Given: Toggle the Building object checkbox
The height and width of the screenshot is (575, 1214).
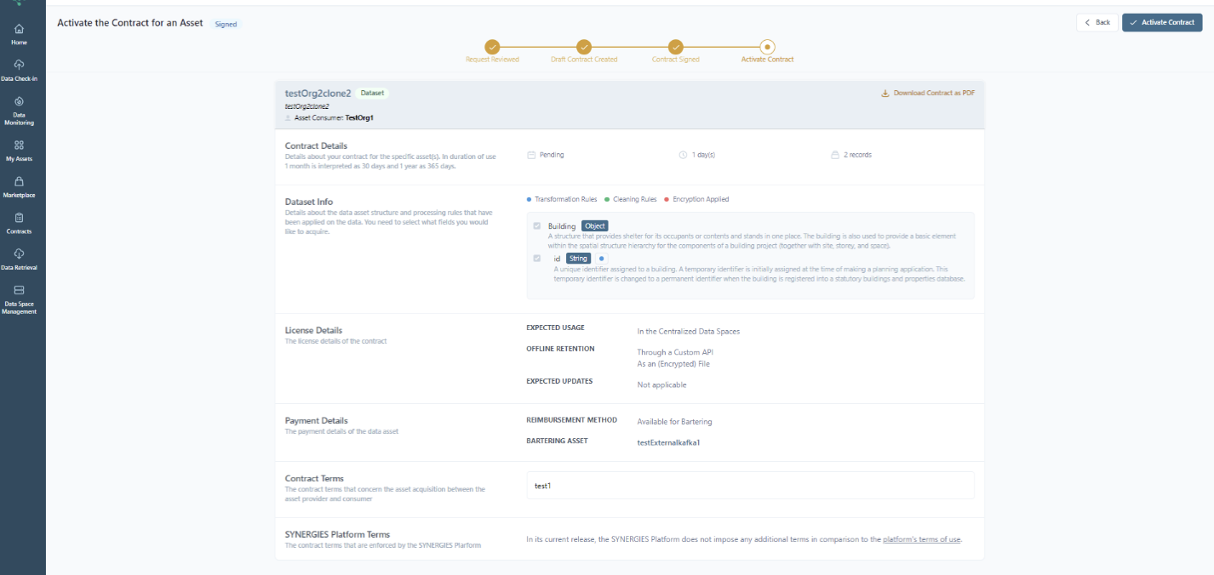Looking at the screenshot, I should point(536,226).
